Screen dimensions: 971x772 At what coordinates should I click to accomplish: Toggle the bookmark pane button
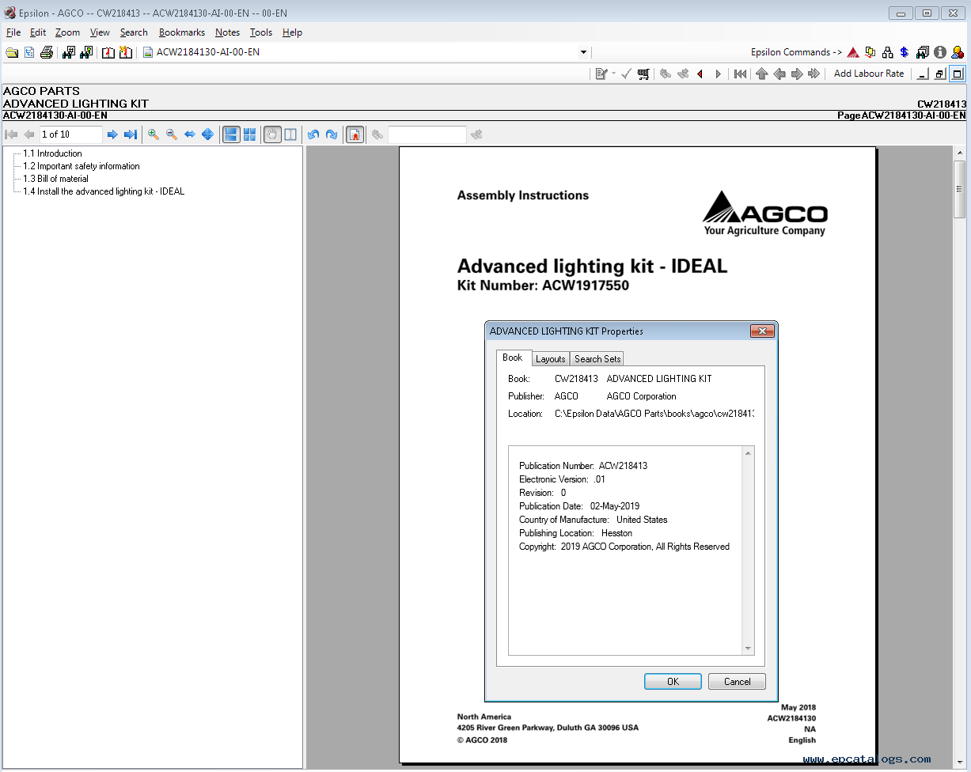tap(355, 134)
